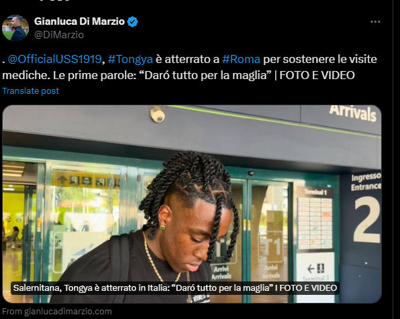
Task: Open the three-dot more options menu
Action: click(x=375, y=22)
